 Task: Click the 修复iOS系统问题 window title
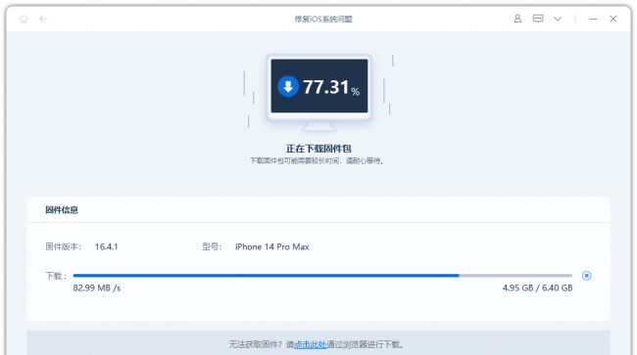pyautogui.click(x=323, y=19)
